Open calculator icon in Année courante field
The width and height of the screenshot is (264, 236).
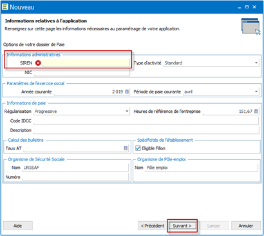click(127, 92)
